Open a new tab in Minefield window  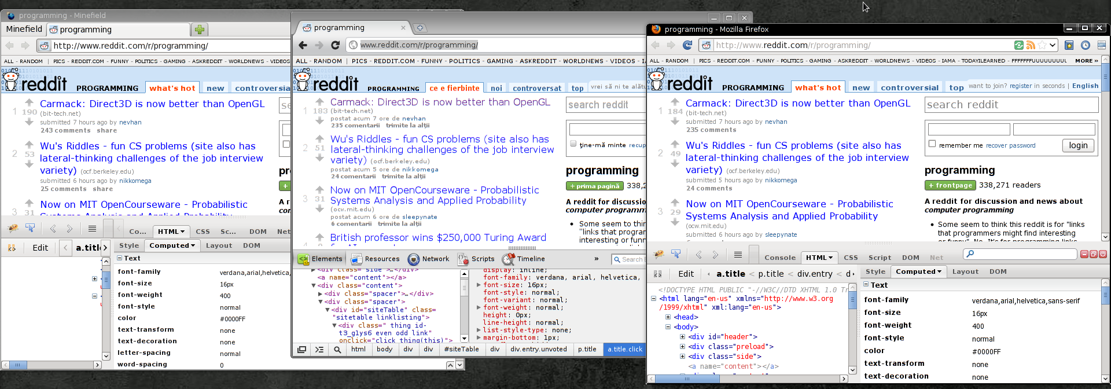click(x=200, y=30)
